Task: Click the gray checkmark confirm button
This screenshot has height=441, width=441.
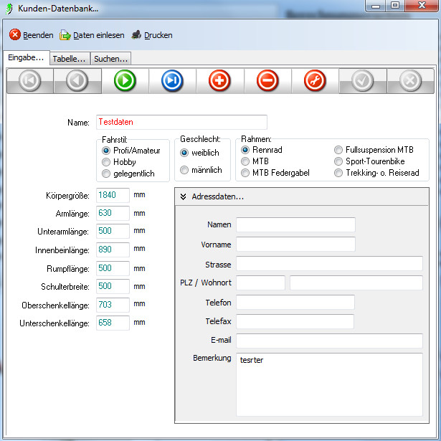Action: (x=362, y=81)
